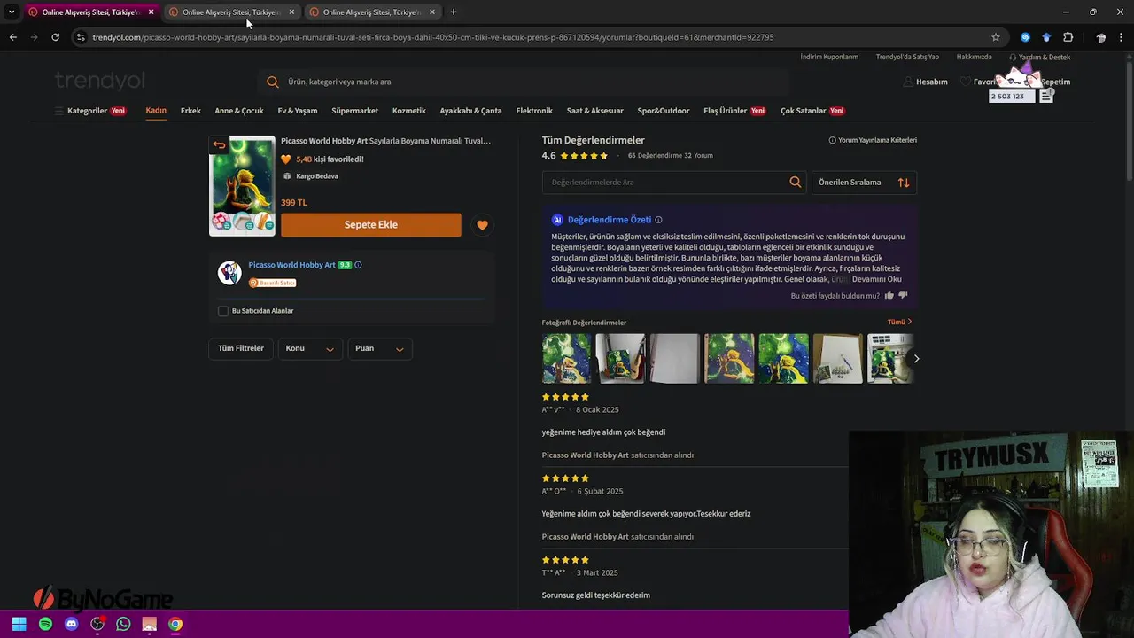The image size is (1134, 638).
Task: Click the search magnifier icon in top search bar
Action: (273, 82)
